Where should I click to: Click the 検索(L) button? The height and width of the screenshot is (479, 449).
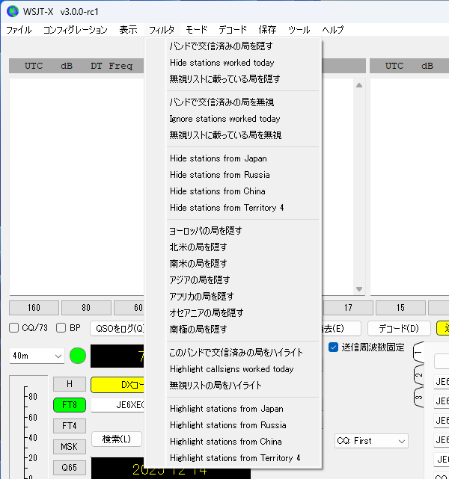click(x=117, y=439)
